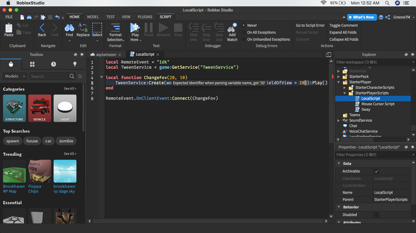Click the Resume test button

coord(163,28)
